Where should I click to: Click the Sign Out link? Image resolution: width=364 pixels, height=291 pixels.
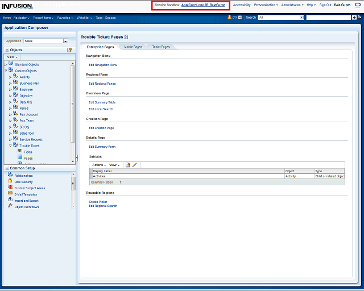tap(325, 5)
